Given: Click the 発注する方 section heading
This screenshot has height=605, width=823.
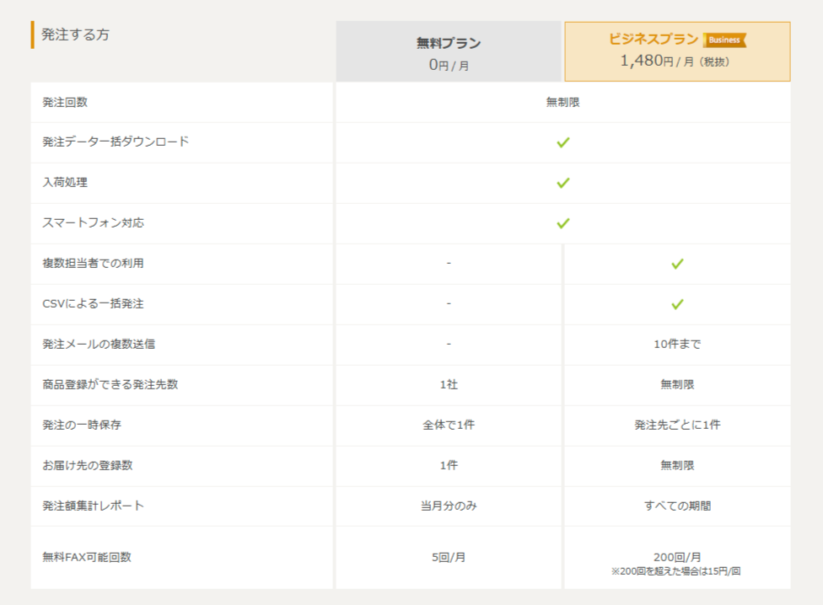Looking at the screenshot, I should (x=75, y=35).
